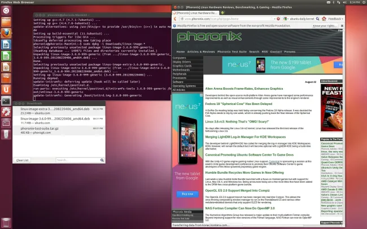The height and width of the screenshot is (229, 367).
Task: Click the Firefox back arrow button
Action: (175, 19)
